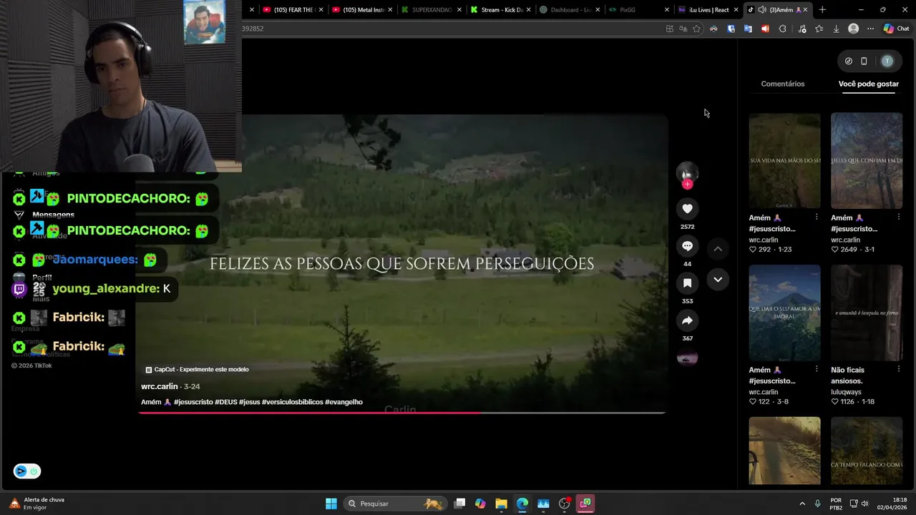This screenshot has width=916, height=515.
Task: Open Microsoft Edge from the taskbar
Action: (x=522, y=504)
